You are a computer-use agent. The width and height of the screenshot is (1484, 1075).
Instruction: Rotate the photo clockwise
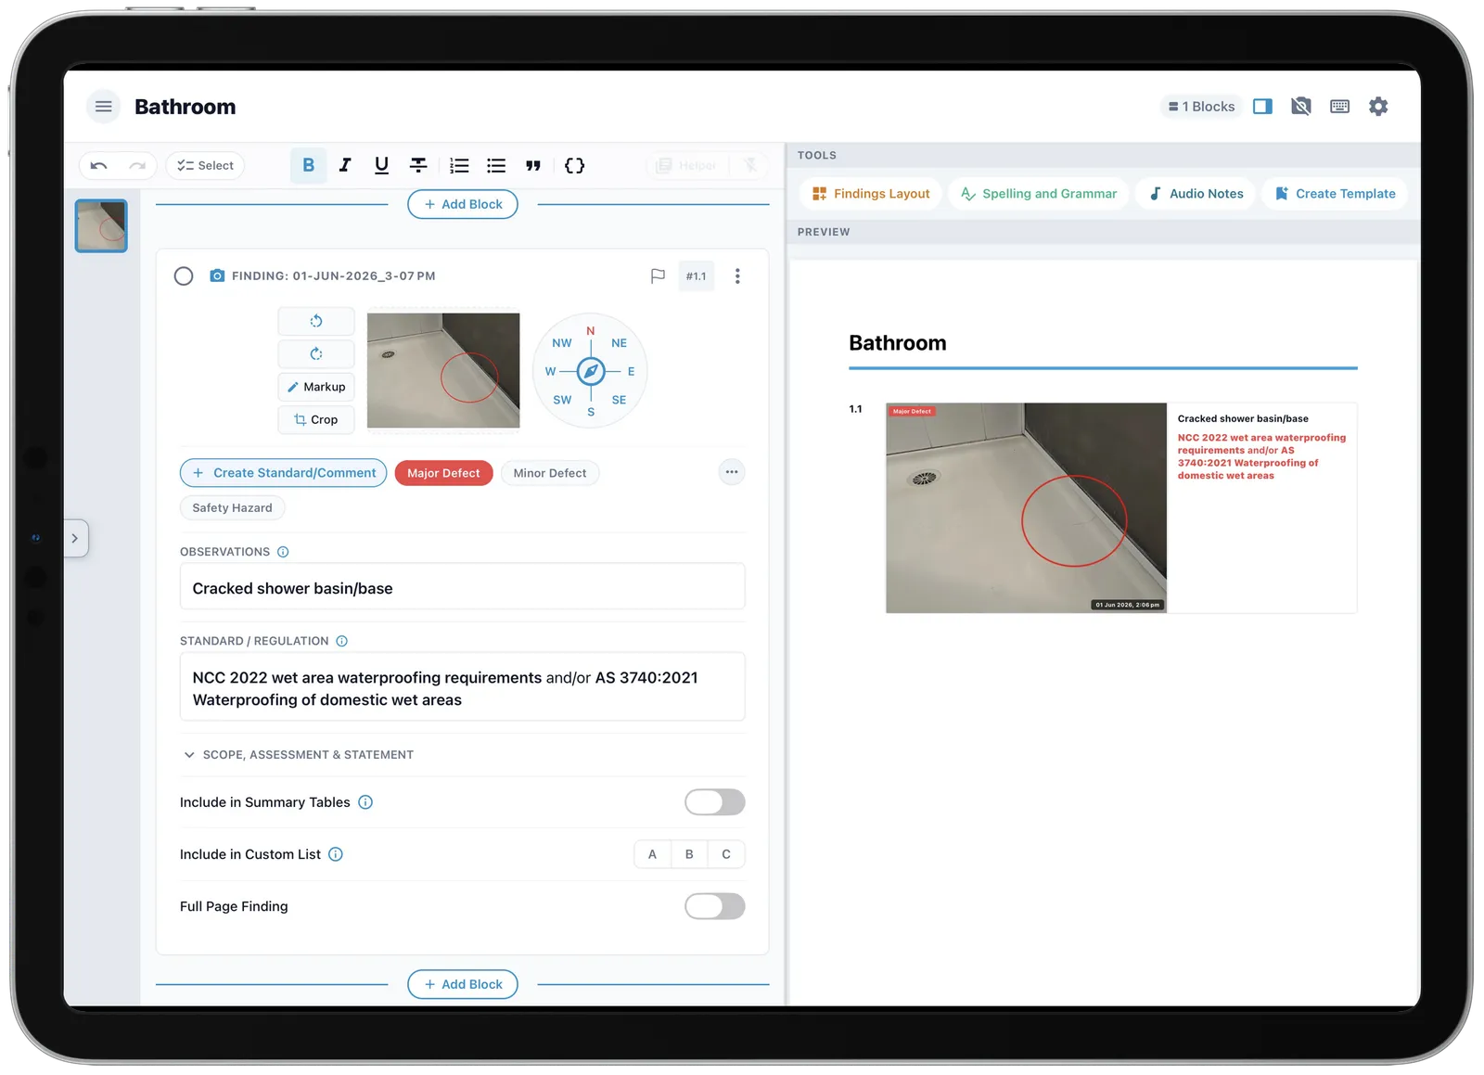click(x=316, y=354)
